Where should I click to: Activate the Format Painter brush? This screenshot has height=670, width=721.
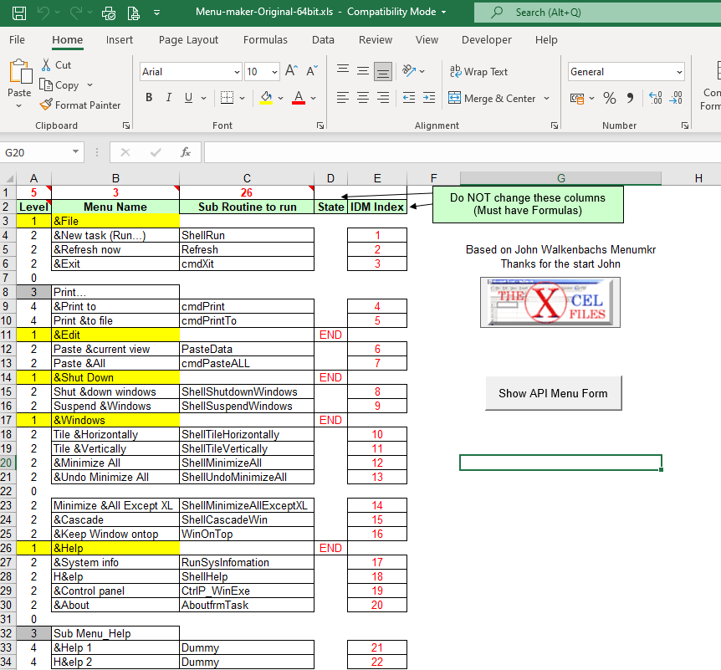46,105
